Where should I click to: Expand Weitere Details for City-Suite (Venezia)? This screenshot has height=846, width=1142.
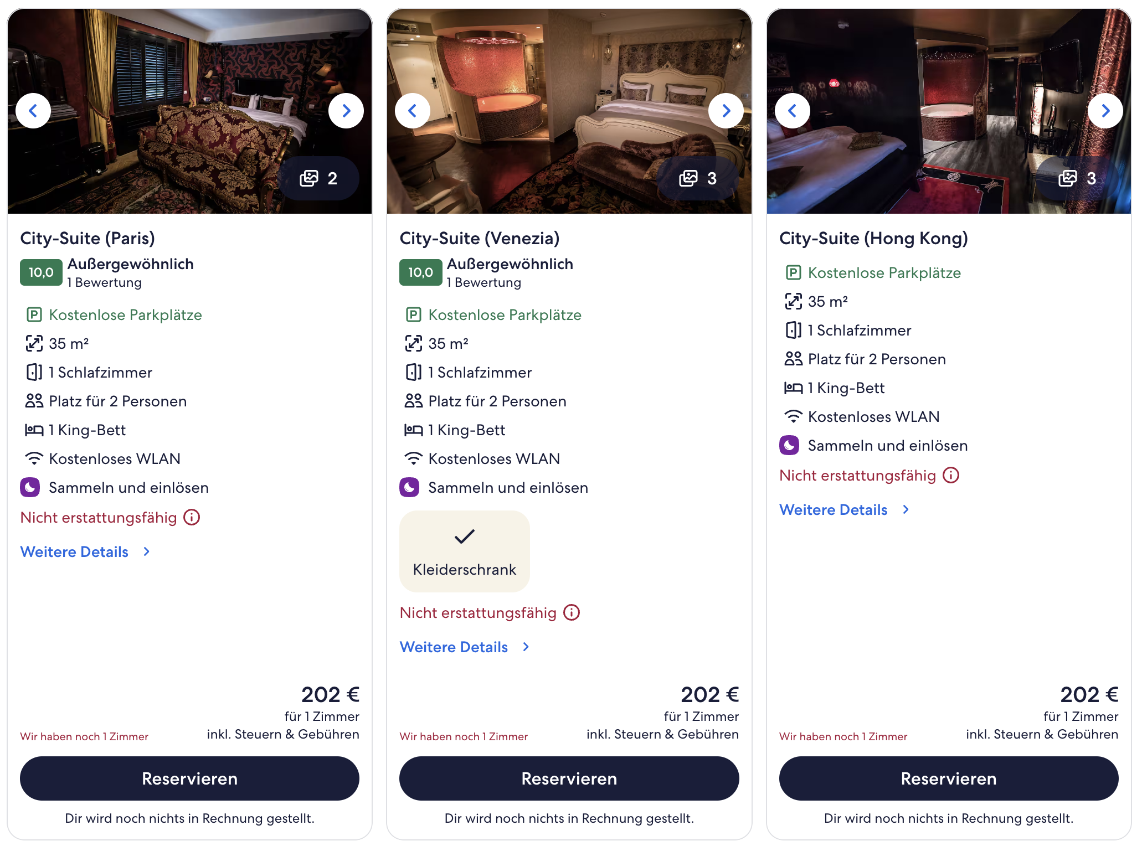click(465, 647)
